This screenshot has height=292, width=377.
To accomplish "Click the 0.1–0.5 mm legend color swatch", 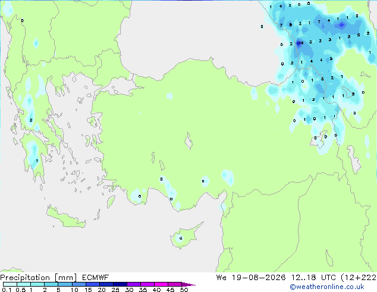I will coord(10,284).
